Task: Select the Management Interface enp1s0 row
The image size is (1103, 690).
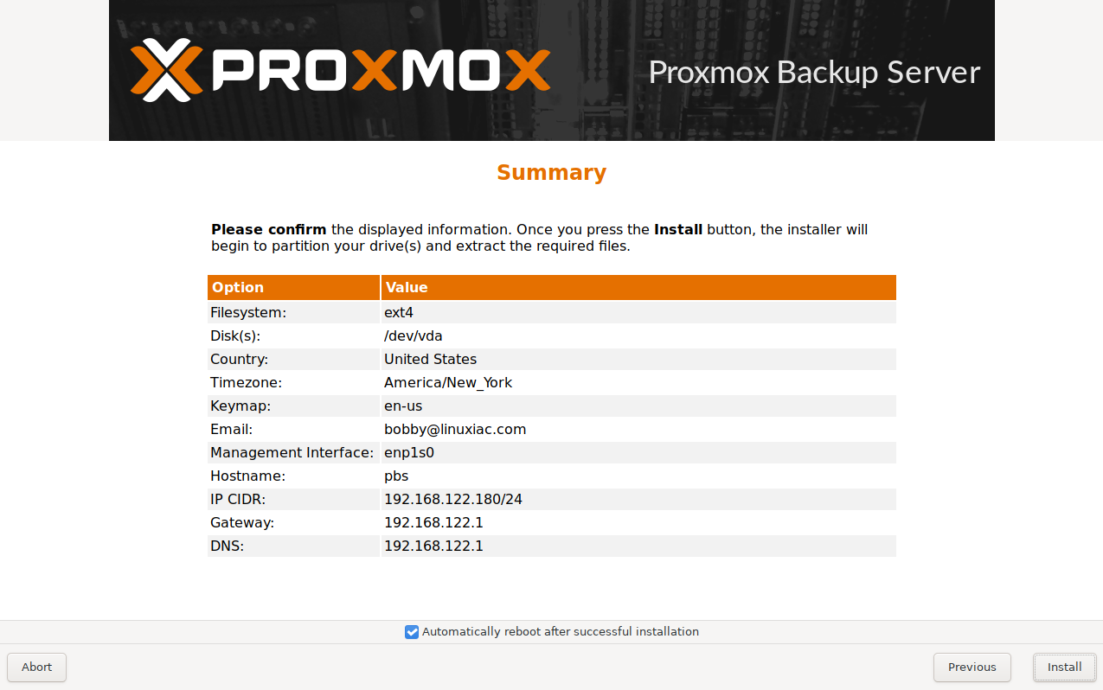Action: (x=552, y=452)
